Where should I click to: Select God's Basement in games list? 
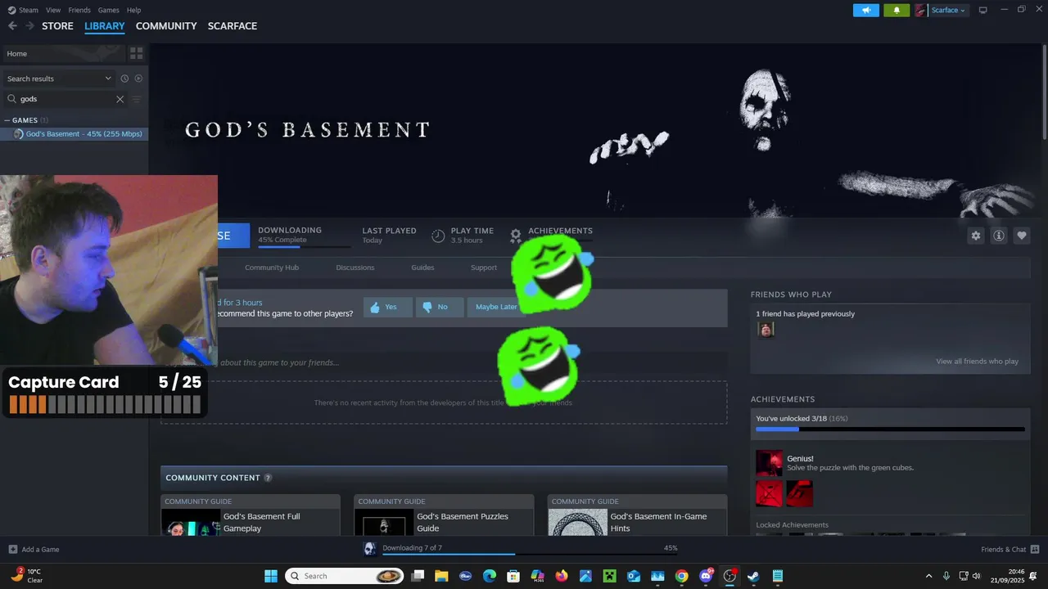(x=75, y=134)
